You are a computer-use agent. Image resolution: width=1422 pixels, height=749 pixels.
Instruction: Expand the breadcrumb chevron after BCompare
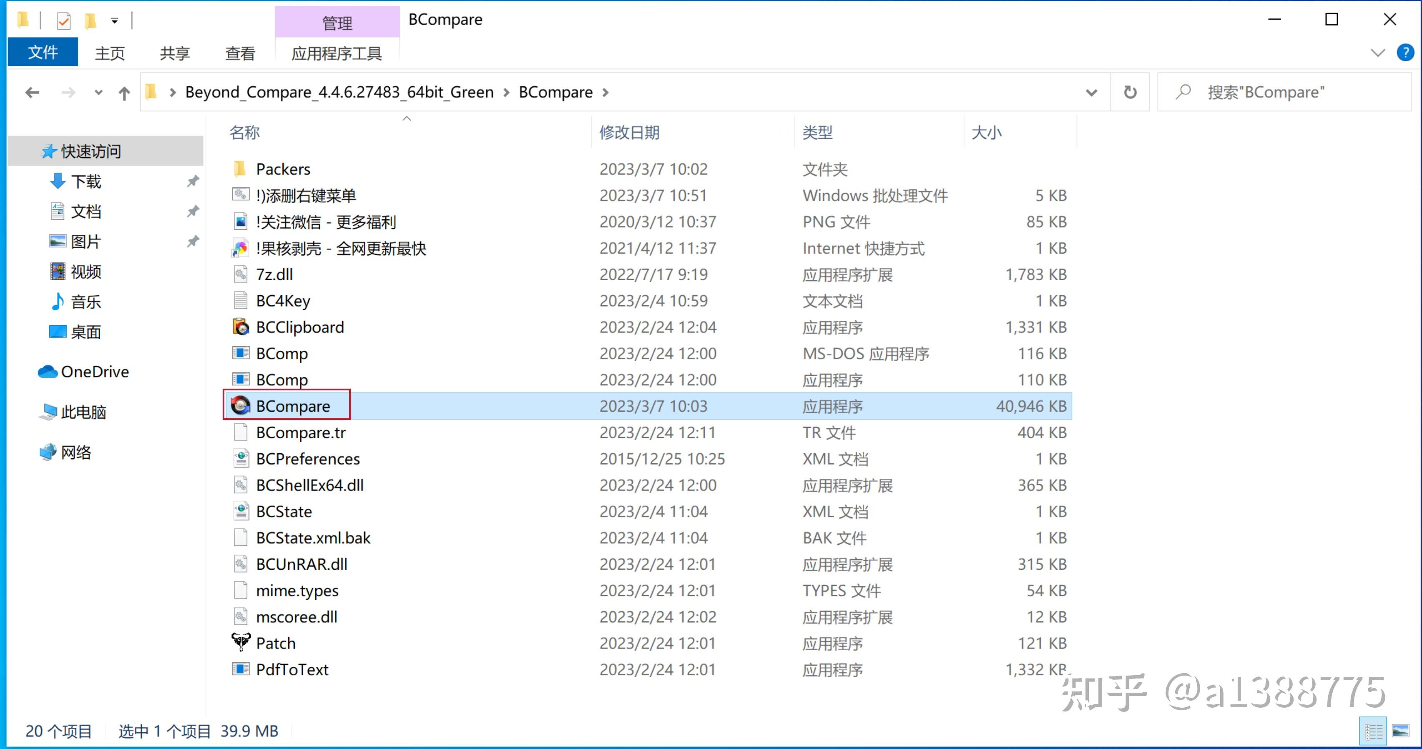click(605, 92)
